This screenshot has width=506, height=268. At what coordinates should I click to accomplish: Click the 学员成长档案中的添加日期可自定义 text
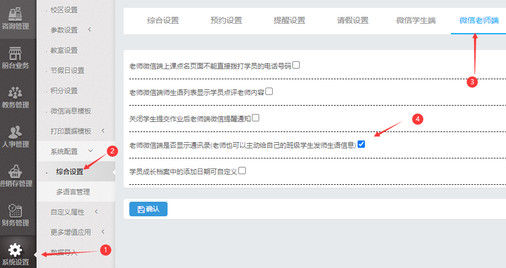point(183,172)
